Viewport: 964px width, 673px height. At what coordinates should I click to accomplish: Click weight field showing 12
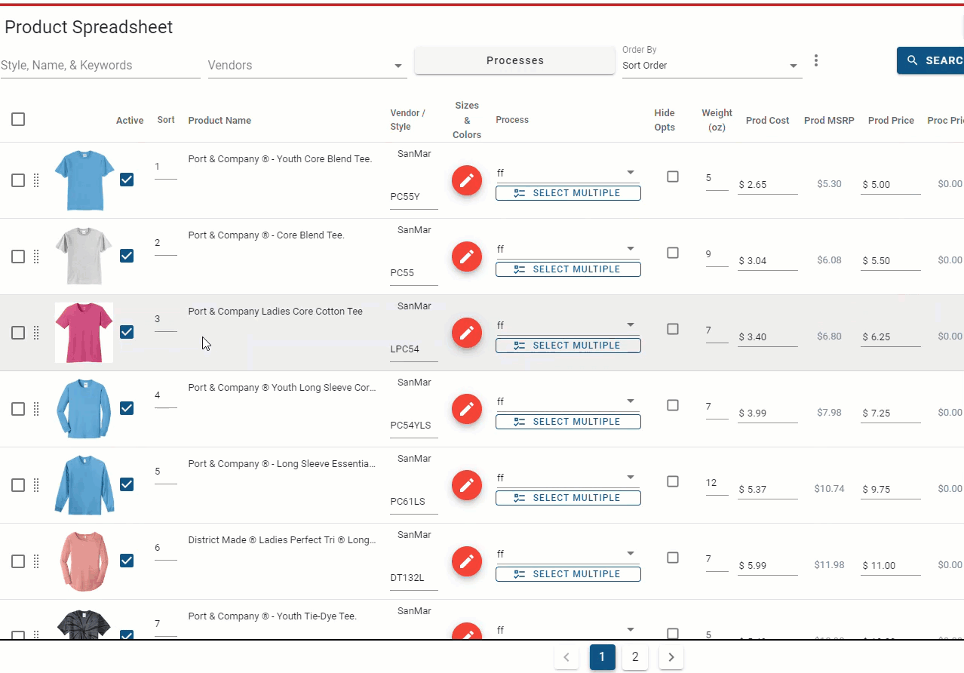(x=717, y=484)
